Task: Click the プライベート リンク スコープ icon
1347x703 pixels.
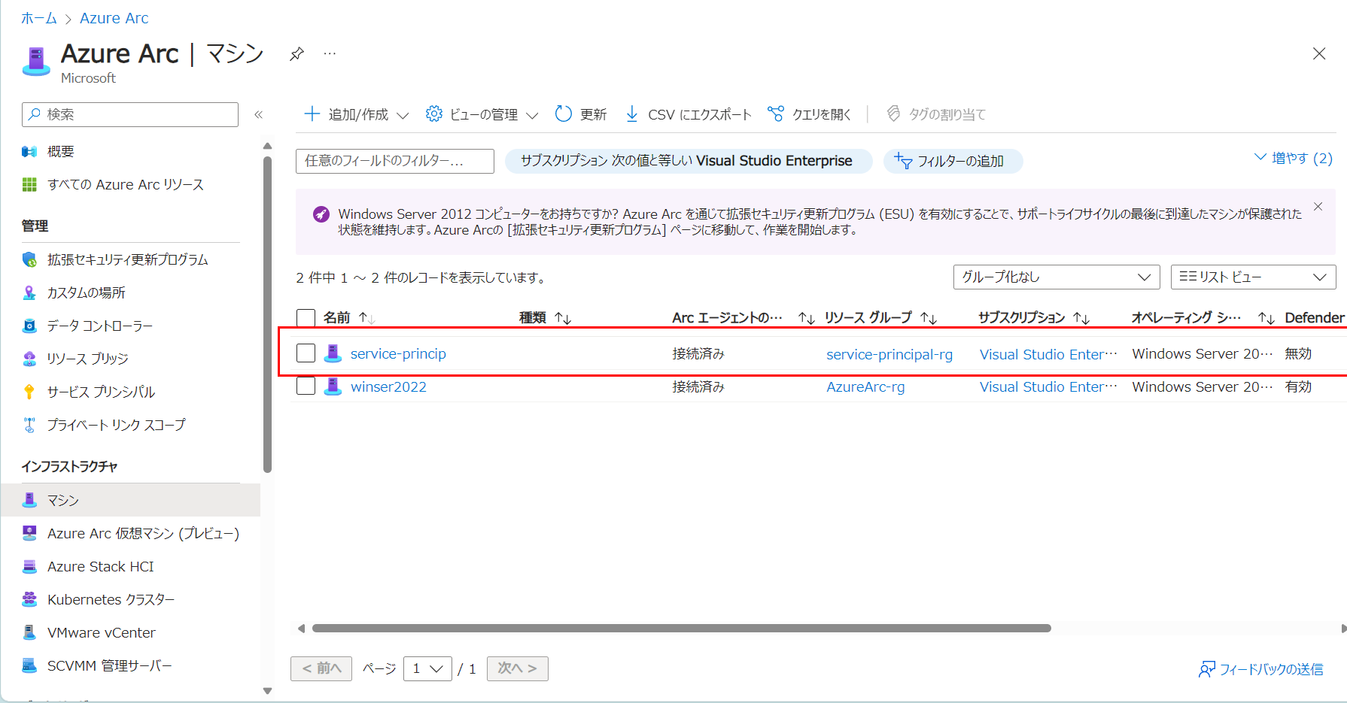Action: click(29, 425)
